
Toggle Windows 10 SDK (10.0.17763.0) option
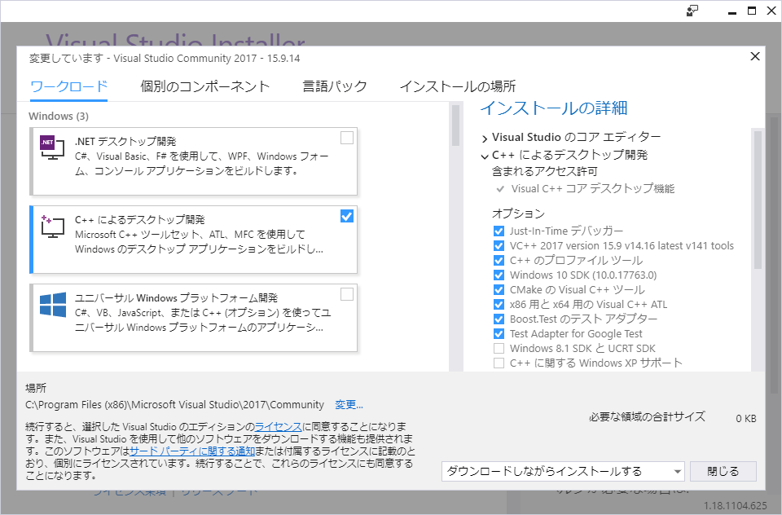(499, 275)
